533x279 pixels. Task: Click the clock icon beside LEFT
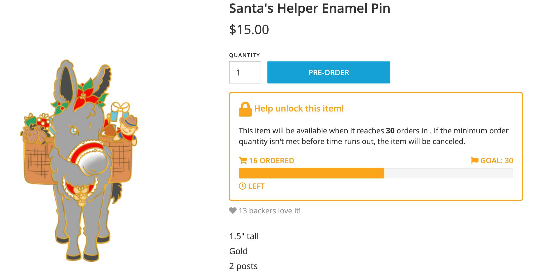tap(242, 186)
